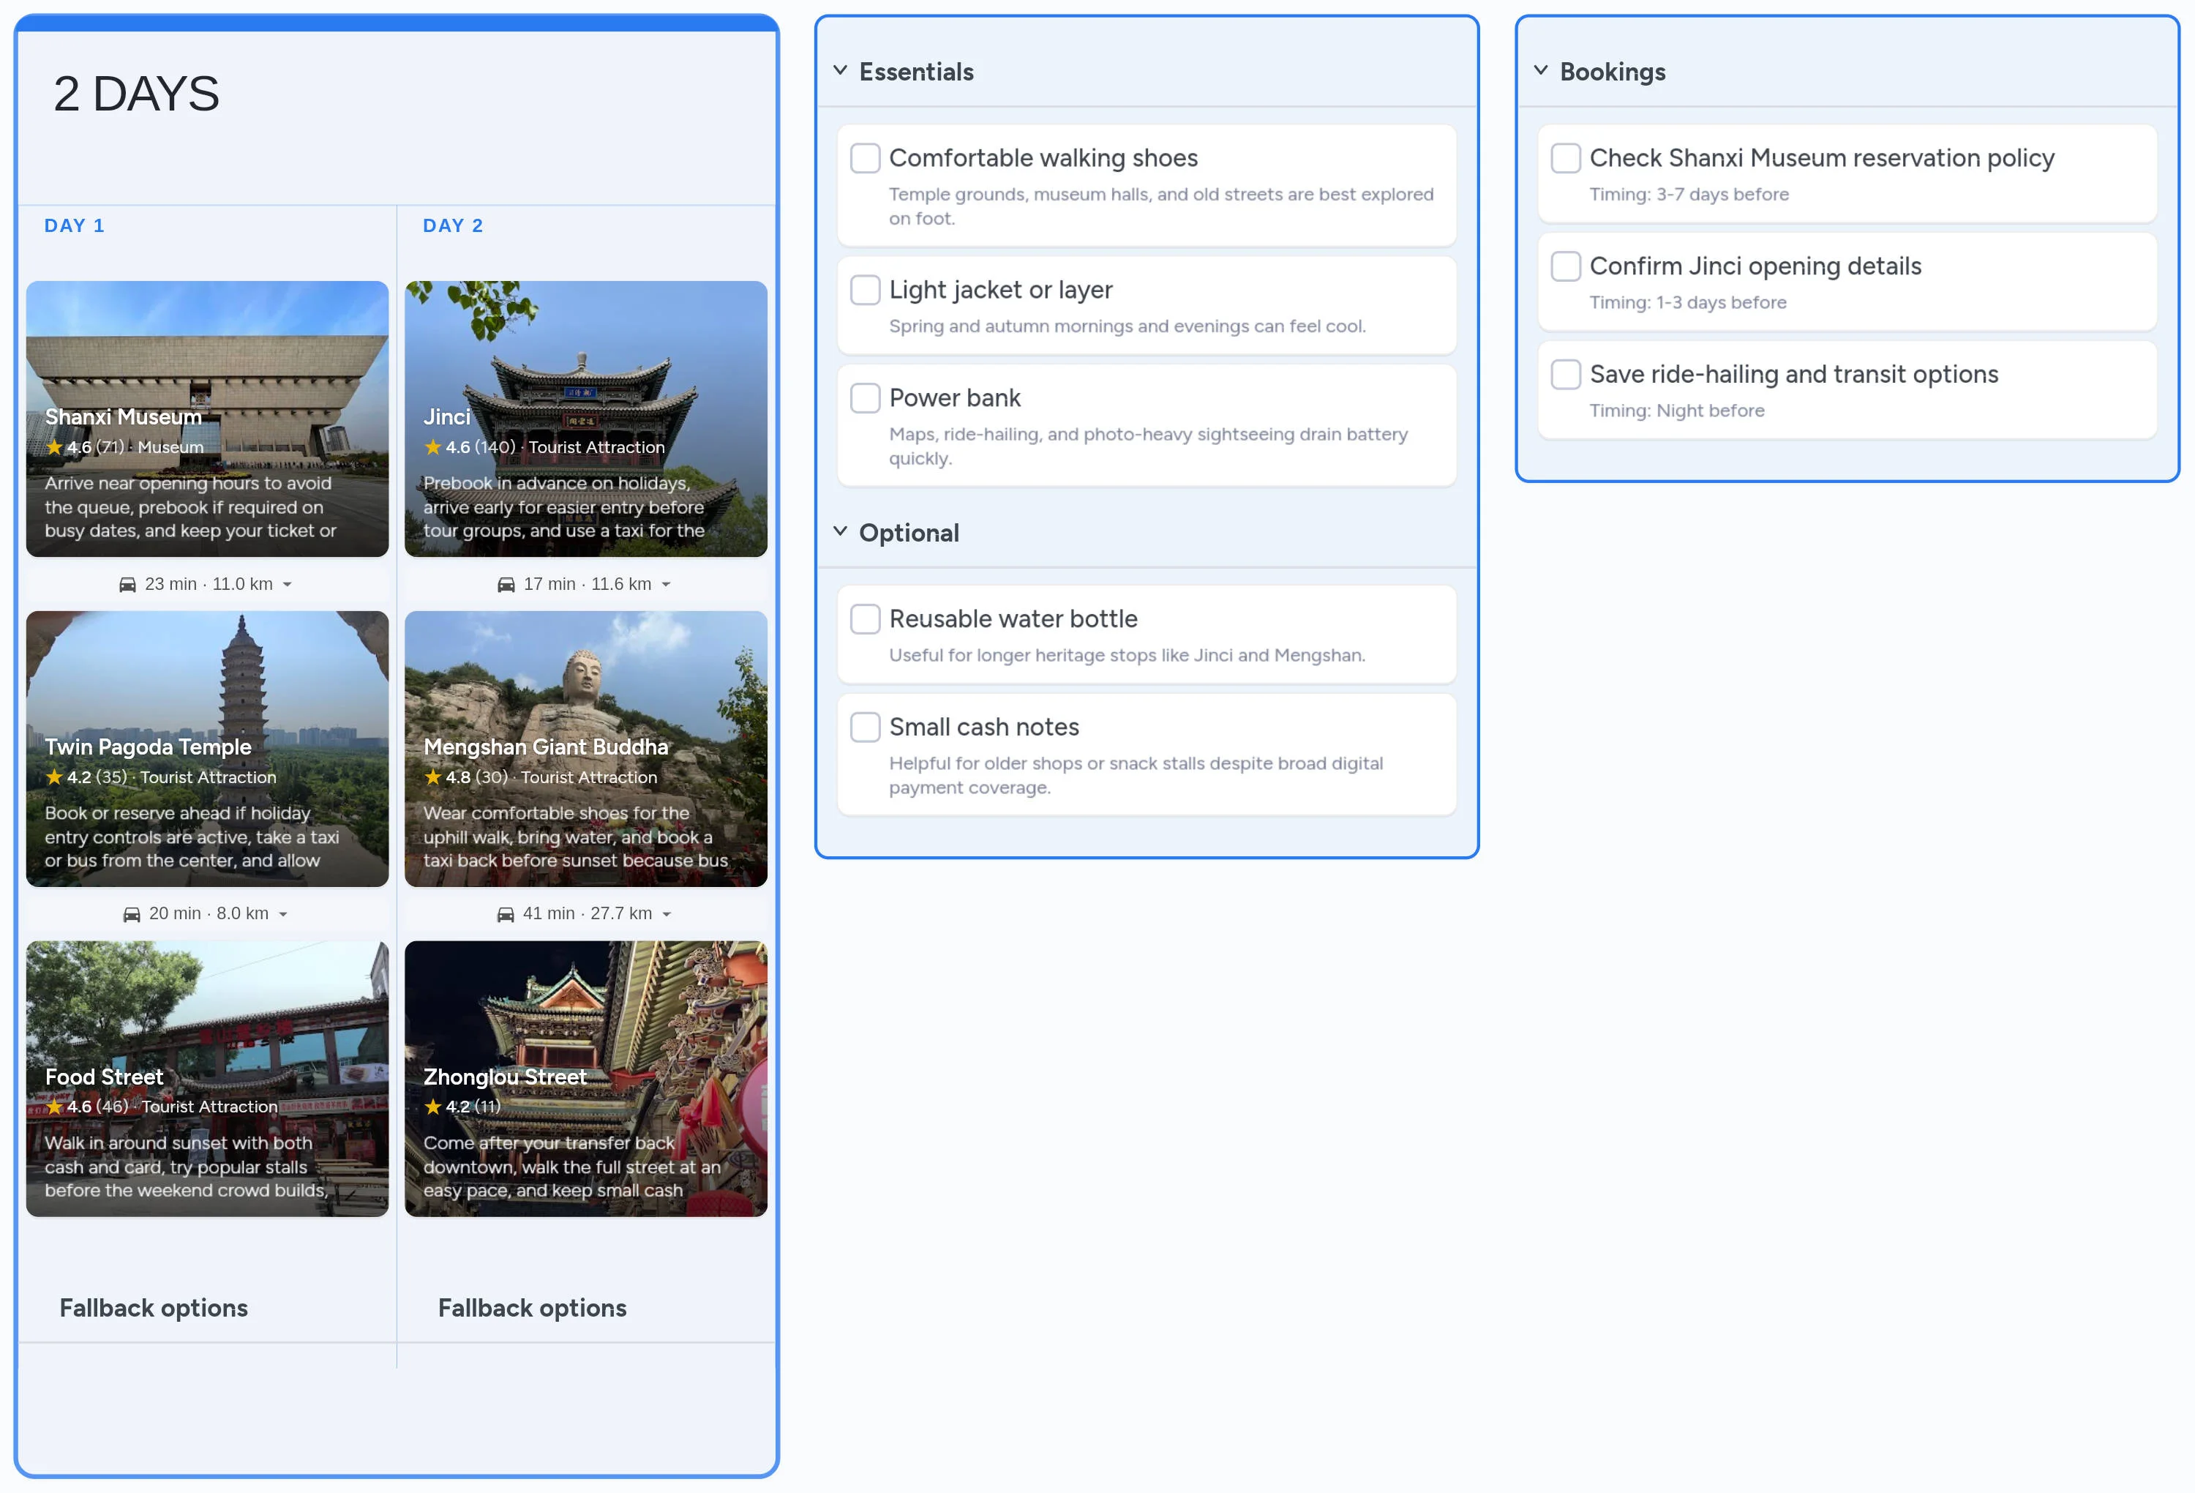Viewport: 2195px width, 1493px height.
Task: Click the car icon beside 41 min transfer
Action: 506,914
